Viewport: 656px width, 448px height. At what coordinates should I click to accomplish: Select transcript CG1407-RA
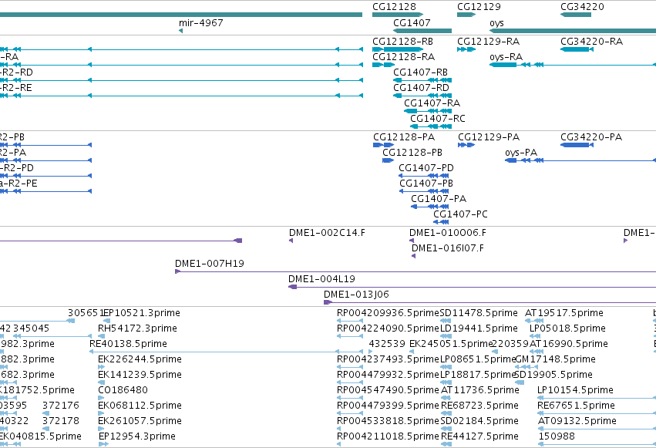[x=432, y=103]
